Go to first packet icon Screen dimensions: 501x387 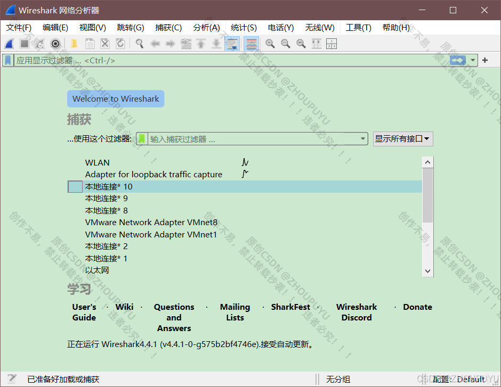(201, 44)
